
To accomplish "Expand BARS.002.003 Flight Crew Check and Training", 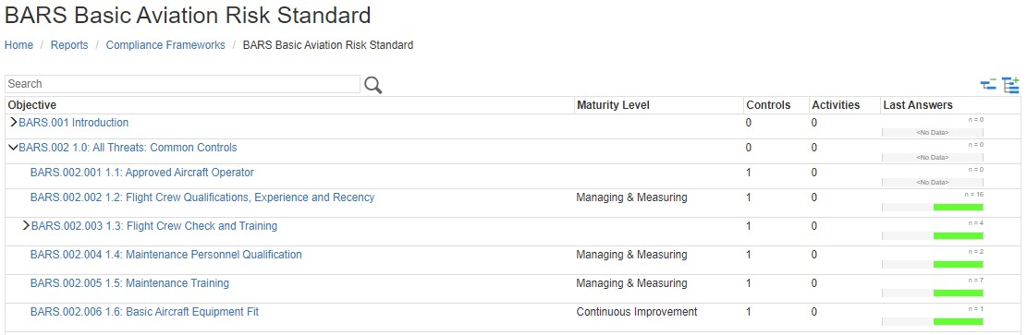I will (x=26, y=226).
